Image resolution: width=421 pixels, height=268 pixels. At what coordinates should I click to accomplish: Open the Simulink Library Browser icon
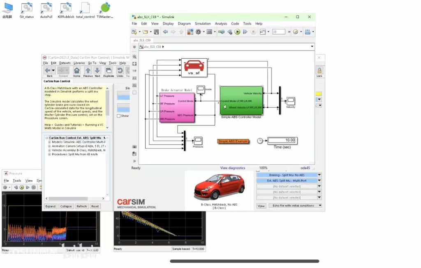190,32
